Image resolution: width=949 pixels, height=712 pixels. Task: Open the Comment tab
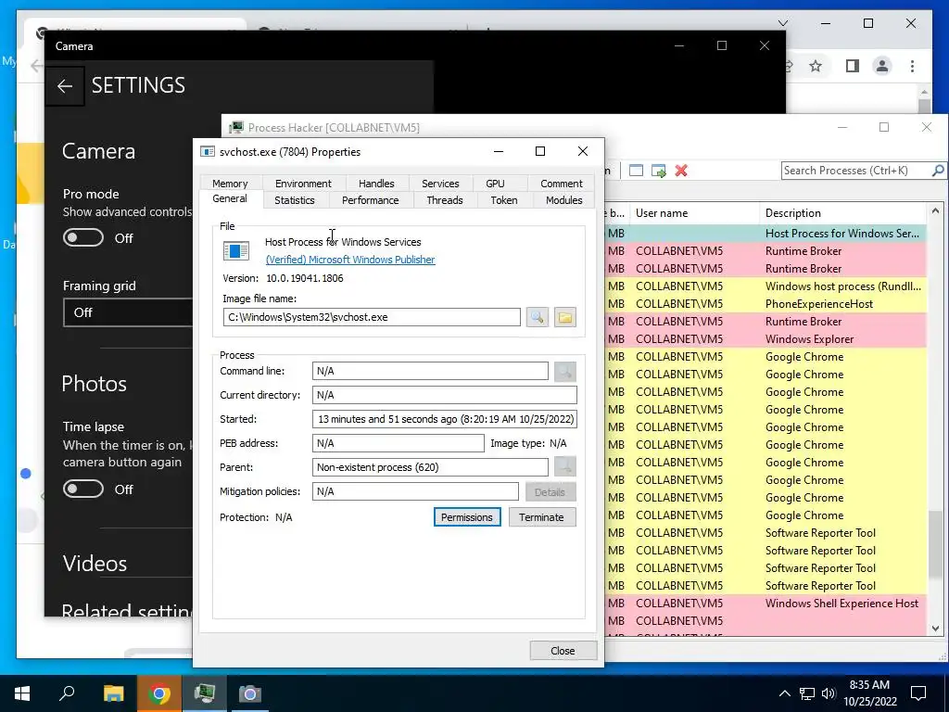click(562, 184)
